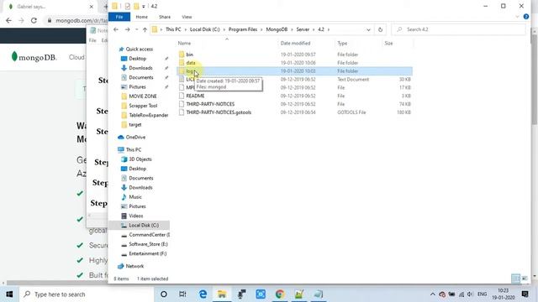Go back in Chrome window
The height and width of the screenshot is (302, 538).
pos(8,20)
